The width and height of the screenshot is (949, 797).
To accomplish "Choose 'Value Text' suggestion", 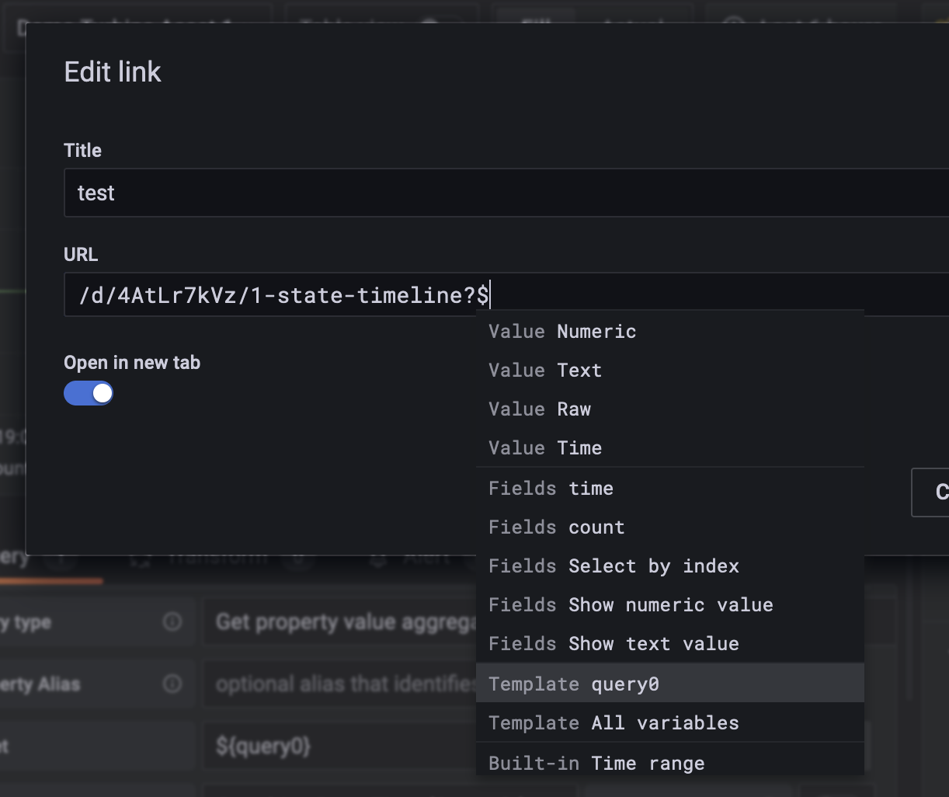I will (x=669, y=371).
